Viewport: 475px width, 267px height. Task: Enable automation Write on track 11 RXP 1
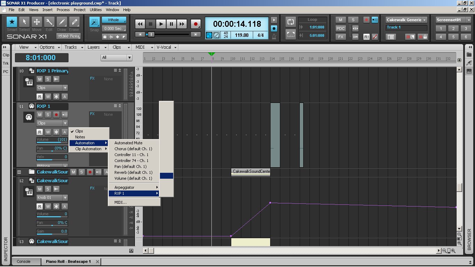48,132
